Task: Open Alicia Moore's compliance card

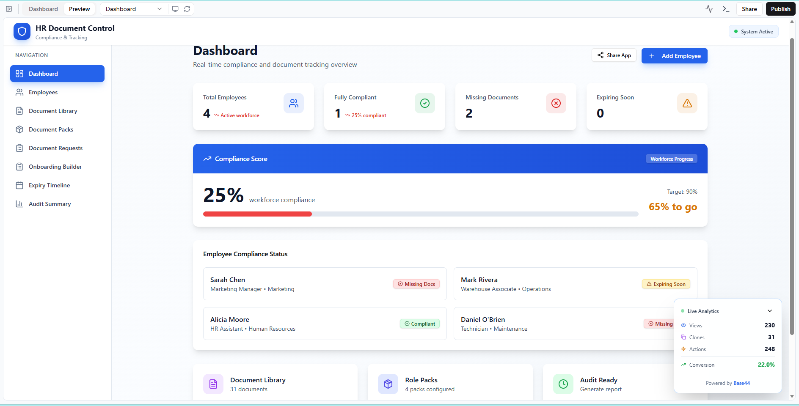Action: tap(325, 324)
